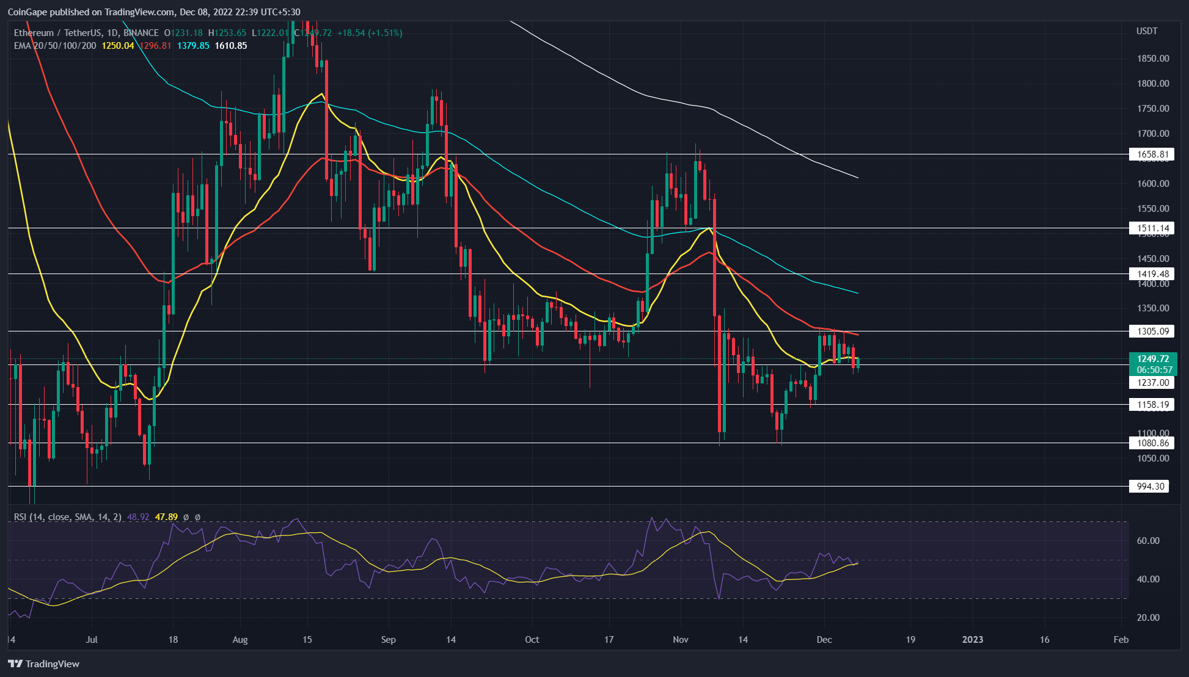The height and width of the screenshot is (677, 1189).
Task: Click the 20.00 RSI axis label
Action: (1147, 618)
